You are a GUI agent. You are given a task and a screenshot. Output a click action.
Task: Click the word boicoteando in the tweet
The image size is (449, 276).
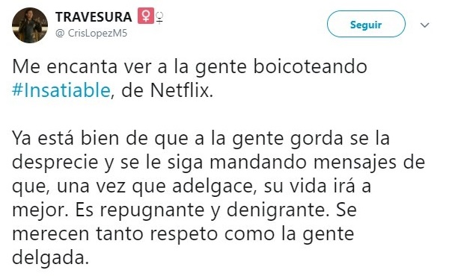(x=310, y=66)
